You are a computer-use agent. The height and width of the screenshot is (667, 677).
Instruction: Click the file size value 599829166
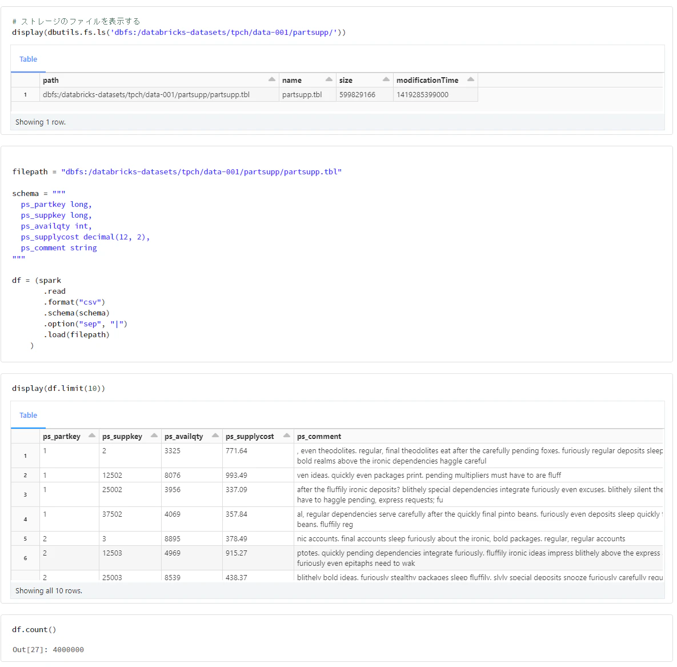(x=357, y=95)
